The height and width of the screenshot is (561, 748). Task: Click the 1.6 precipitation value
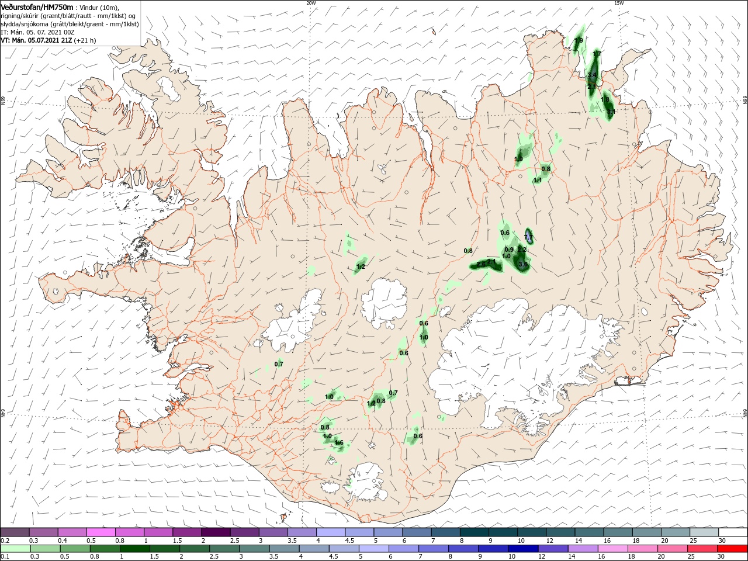pos(339,443)
